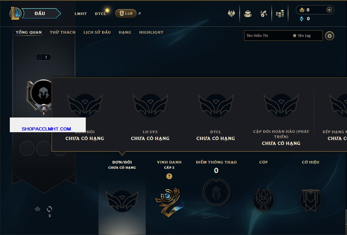Select ĐTCL in top navigation

100,14
